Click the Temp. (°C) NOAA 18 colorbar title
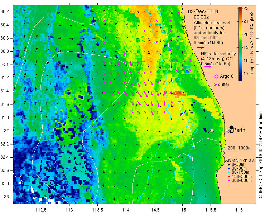Screen dimensions: 265x214 [252, 44]
